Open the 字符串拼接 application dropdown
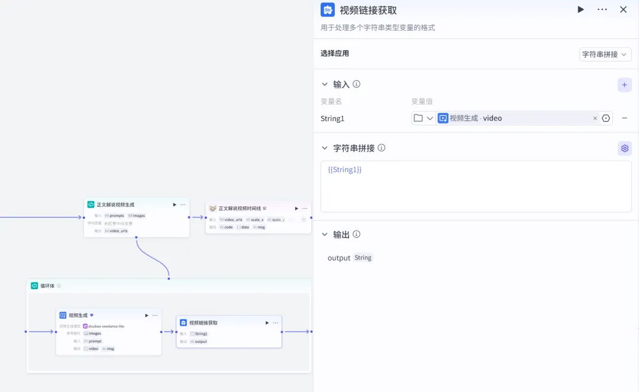Viewport: 639px width, 392px height. point(605,54)
